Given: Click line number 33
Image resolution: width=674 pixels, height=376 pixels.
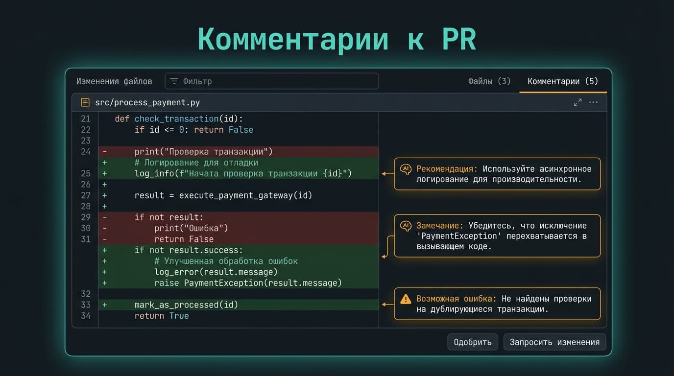Looking at the screenshot, I should (x=86, y=305).
